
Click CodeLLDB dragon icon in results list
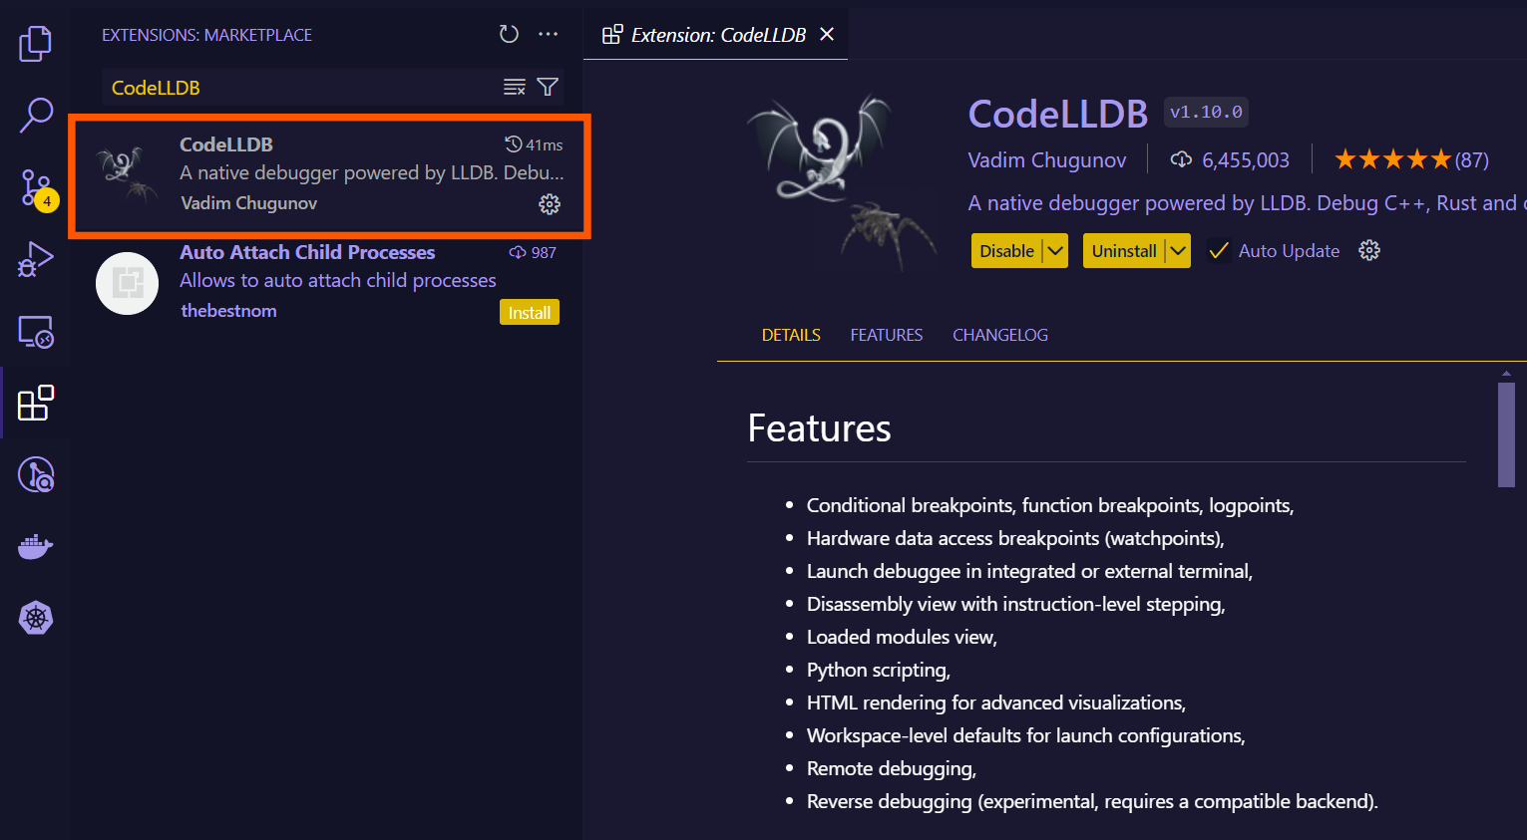(x=127, y=174)
